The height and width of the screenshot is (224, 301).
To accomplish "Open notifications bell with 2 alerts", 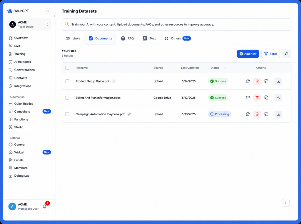I will (45, 206).
